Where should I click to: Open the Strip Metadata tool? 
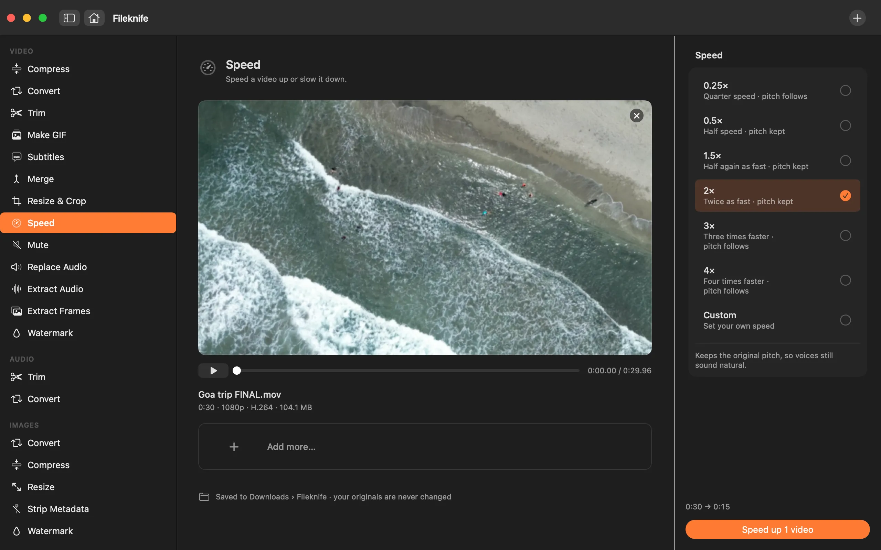(88, 509)
